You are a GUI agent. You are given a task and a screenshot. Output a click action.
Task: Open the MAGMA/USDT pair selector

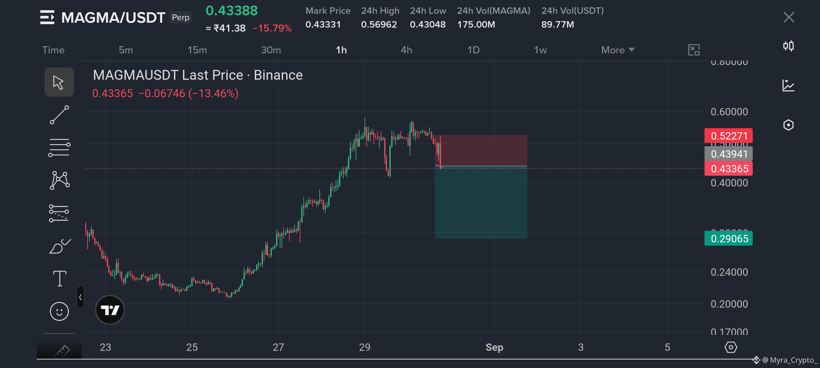(113, 17)
